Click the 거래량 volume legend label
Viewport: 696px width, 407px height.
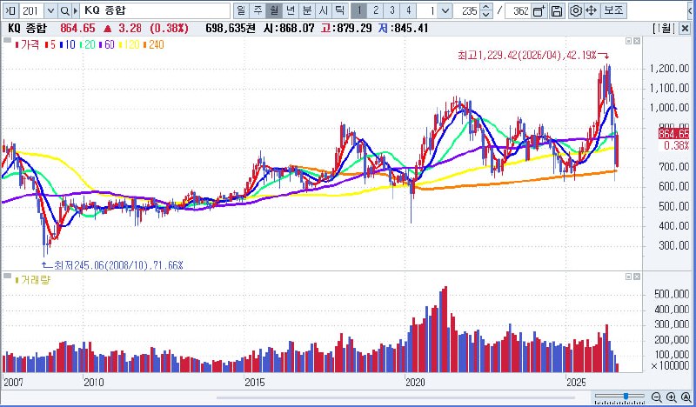tap(33, 280)
